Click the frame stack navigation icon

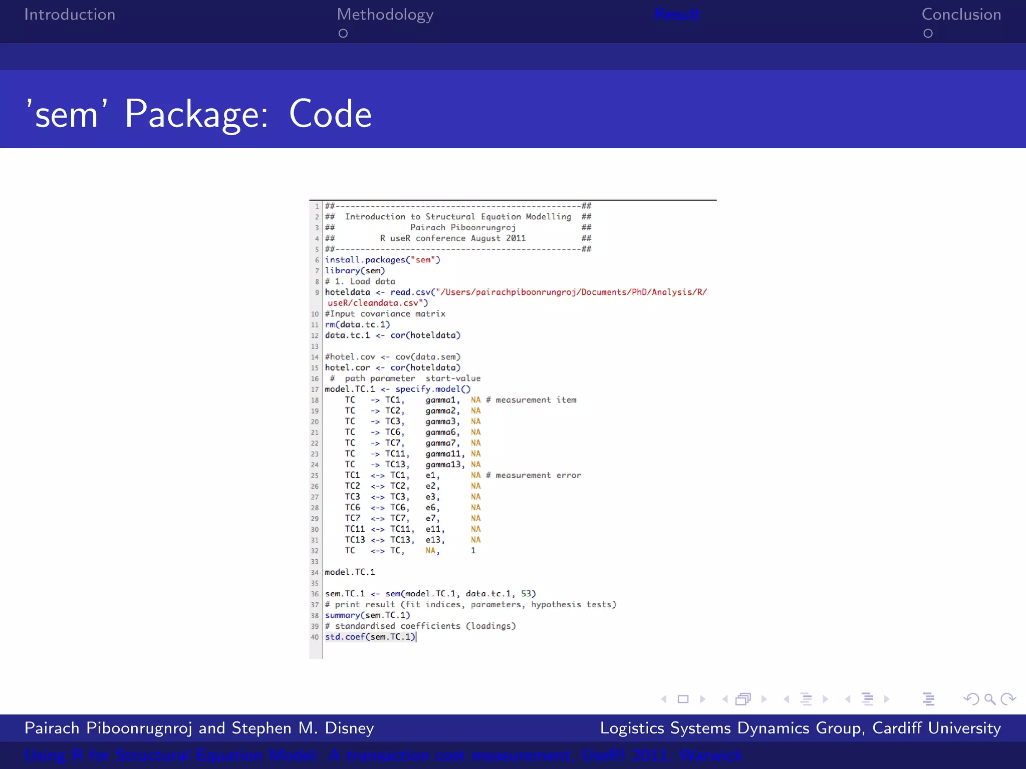(743, 699)
